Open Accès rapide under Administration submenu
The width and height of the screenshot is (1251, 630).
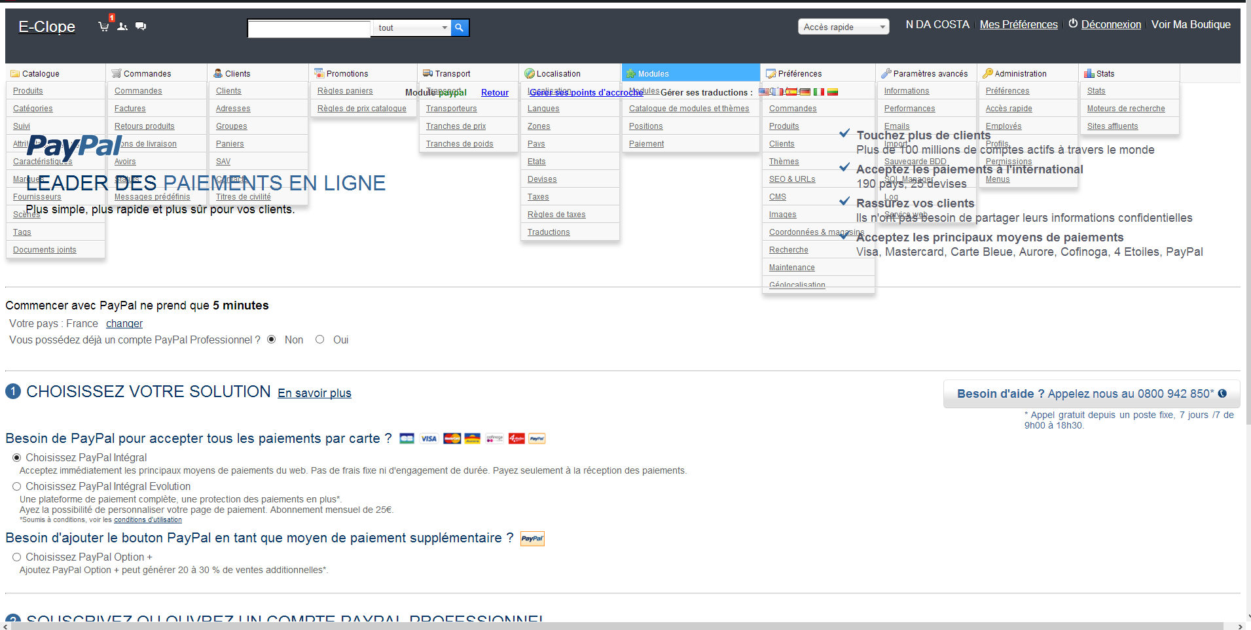click(1009, 109)
